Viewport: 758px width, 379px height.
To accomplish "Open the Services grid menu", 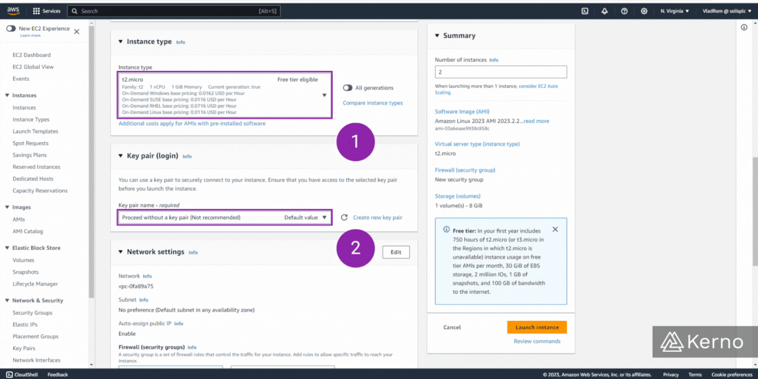I will (x=47, y=11).
